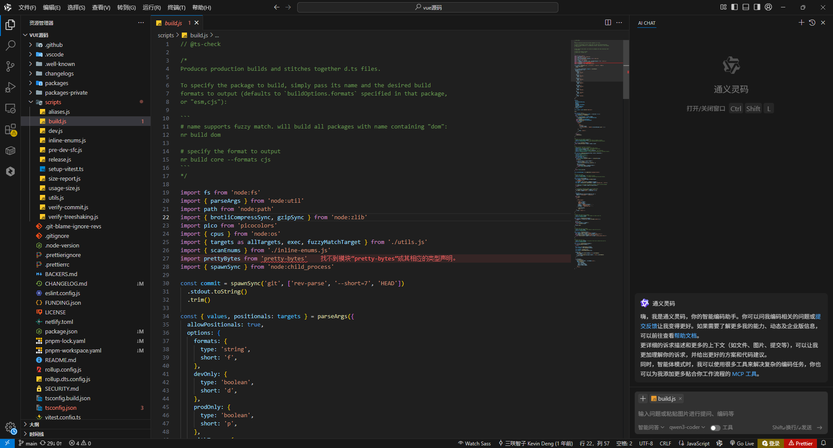Open qwen3-coder model dropdown
Image resolution: width=833 pixels, height=448 pixels.
(687, 428)
